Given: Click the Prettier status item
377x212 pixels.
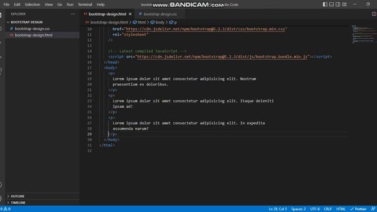Looking at the screenshot, I should coord(358,209).
